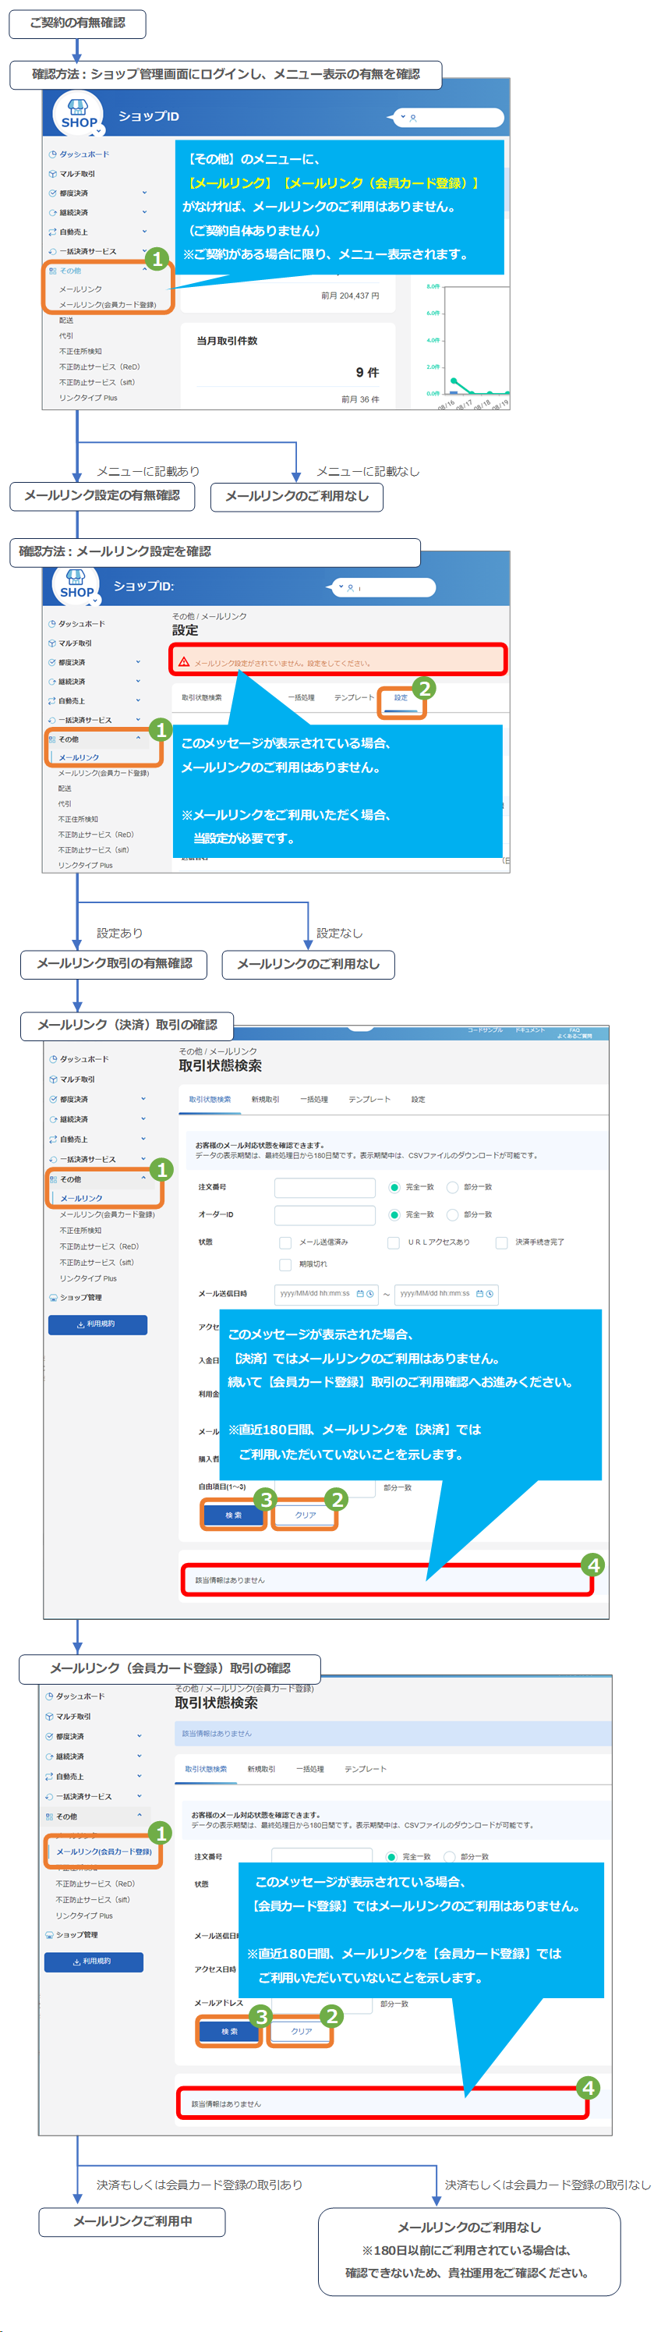Collapse その他 chevron in dashboard screenshot
This screenshot has width=661, height=2332.
(145, 271)
